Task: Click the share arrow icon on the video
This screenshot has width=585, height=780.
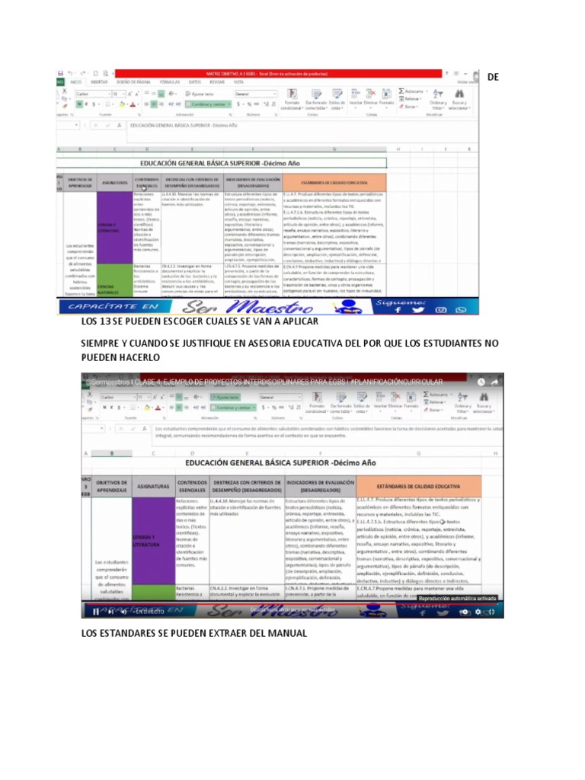Action: pyautogui.click(x=494, y=382)
